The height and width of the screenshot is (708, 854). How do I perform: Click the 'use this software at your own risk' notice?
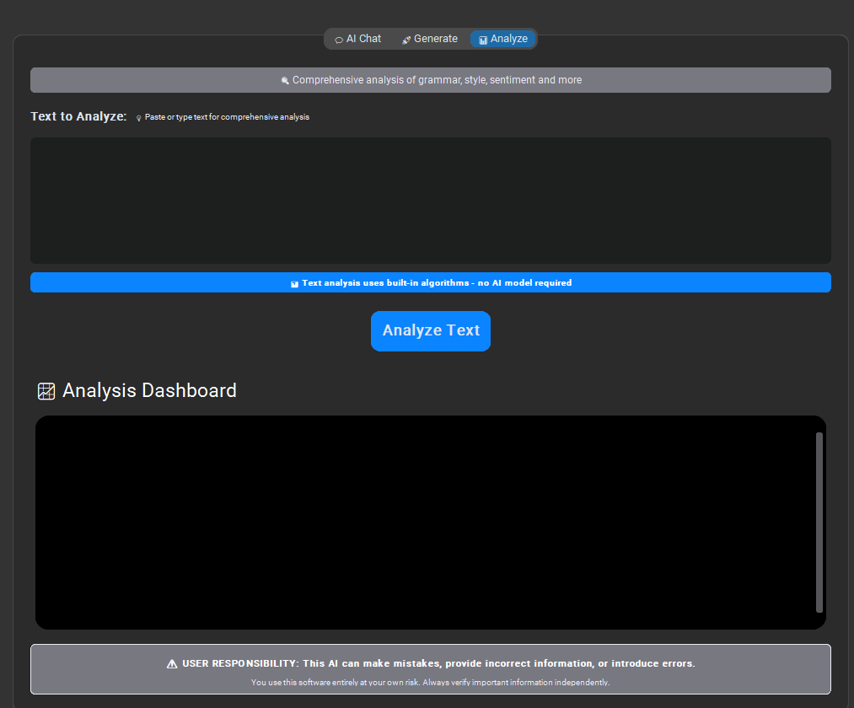click(x=430, y=682)
